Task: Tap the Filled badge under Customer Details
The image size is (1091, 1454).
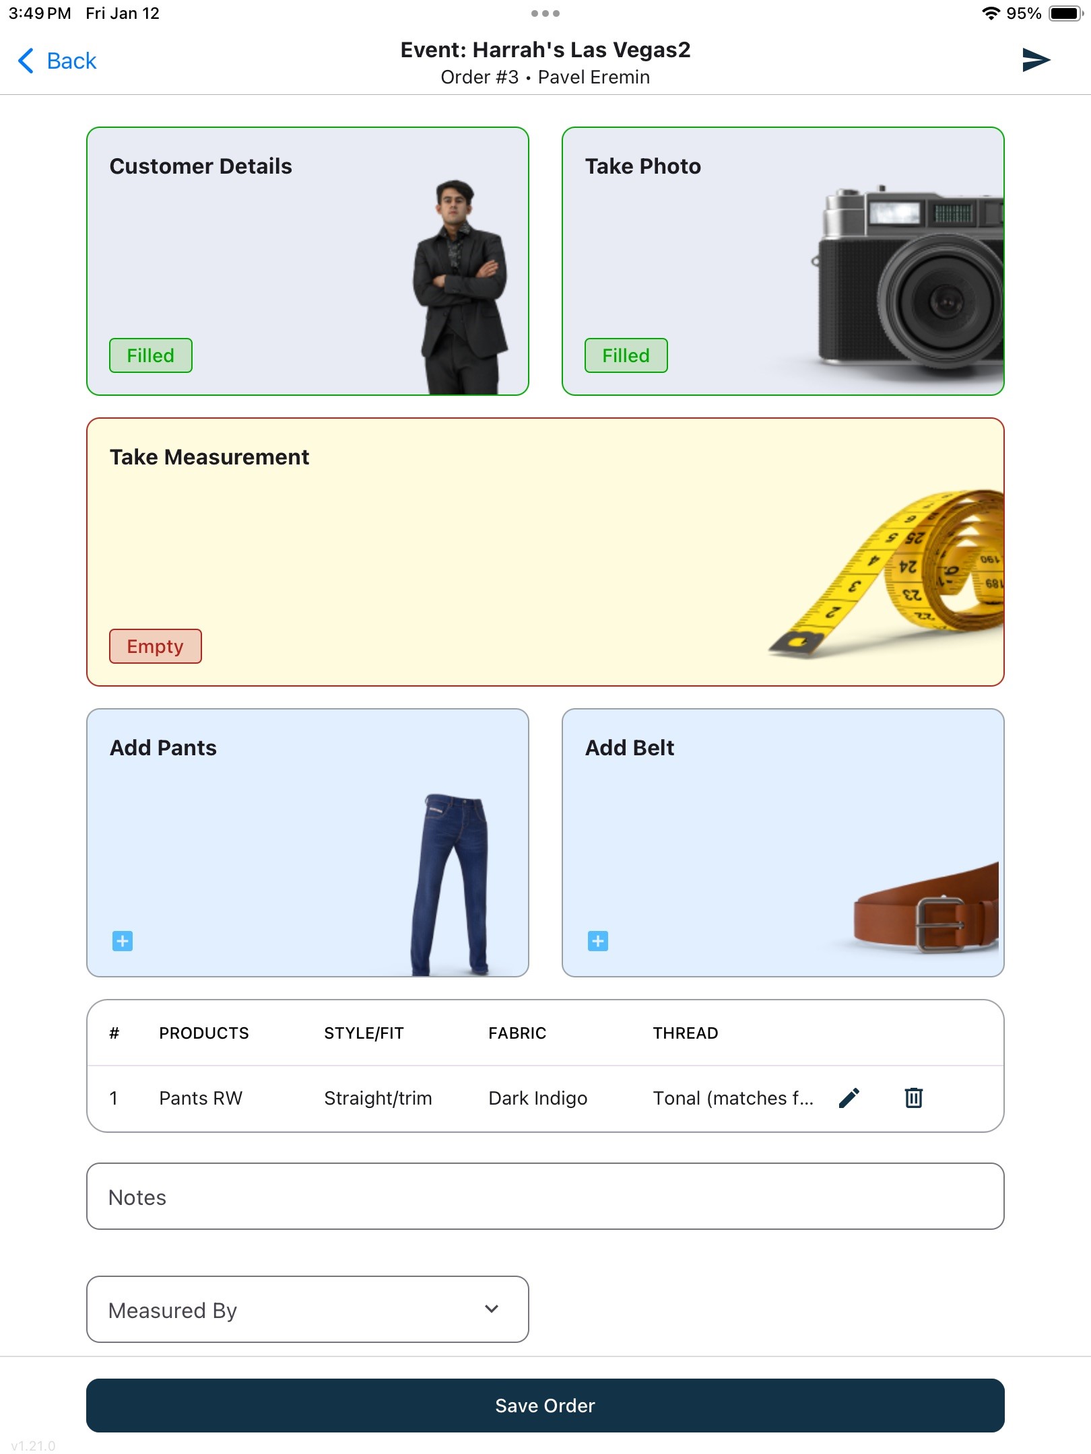Action: point(151,355)
